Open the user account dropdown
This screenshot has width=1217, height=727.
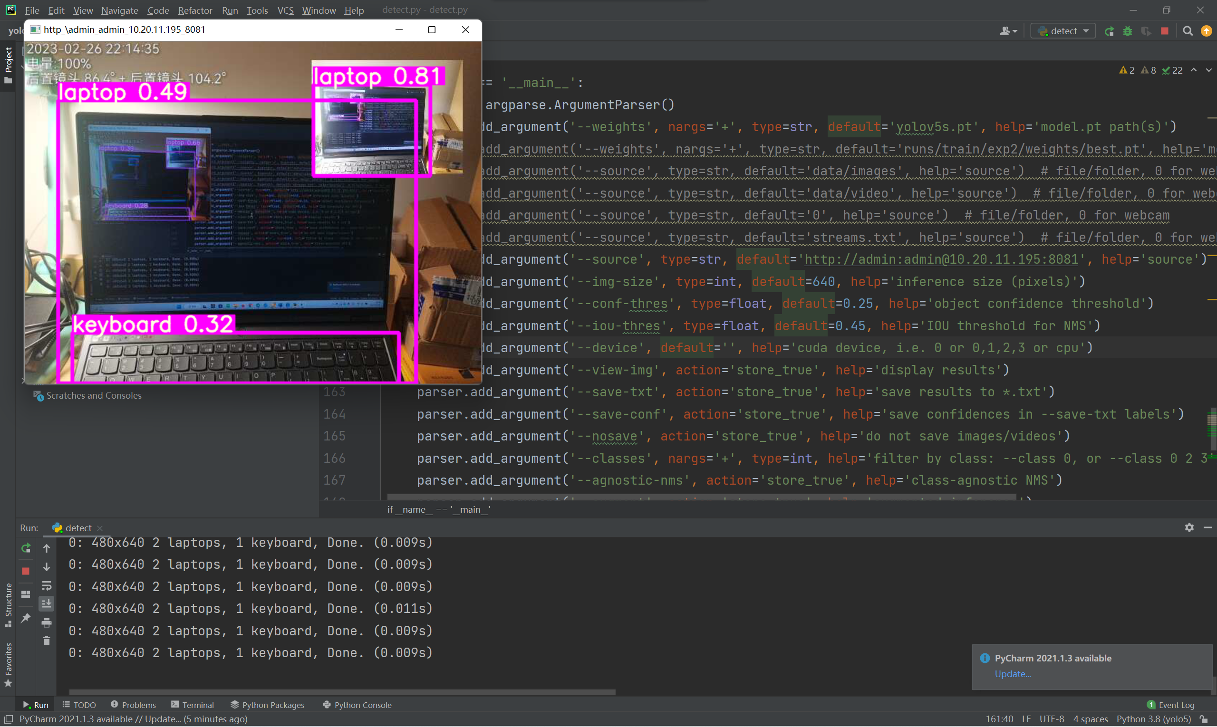point(1008,31)
